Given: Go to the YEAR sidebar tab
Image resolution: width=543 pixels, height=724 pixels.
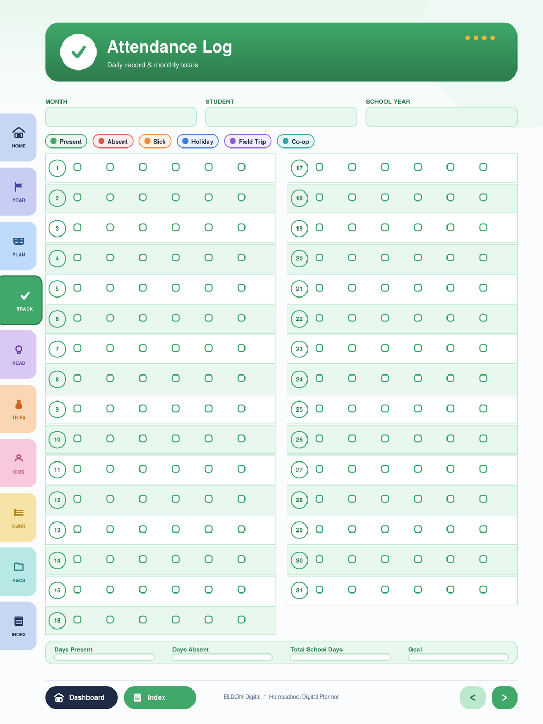Looking at the screenshot, I should [x=18, y=191].
